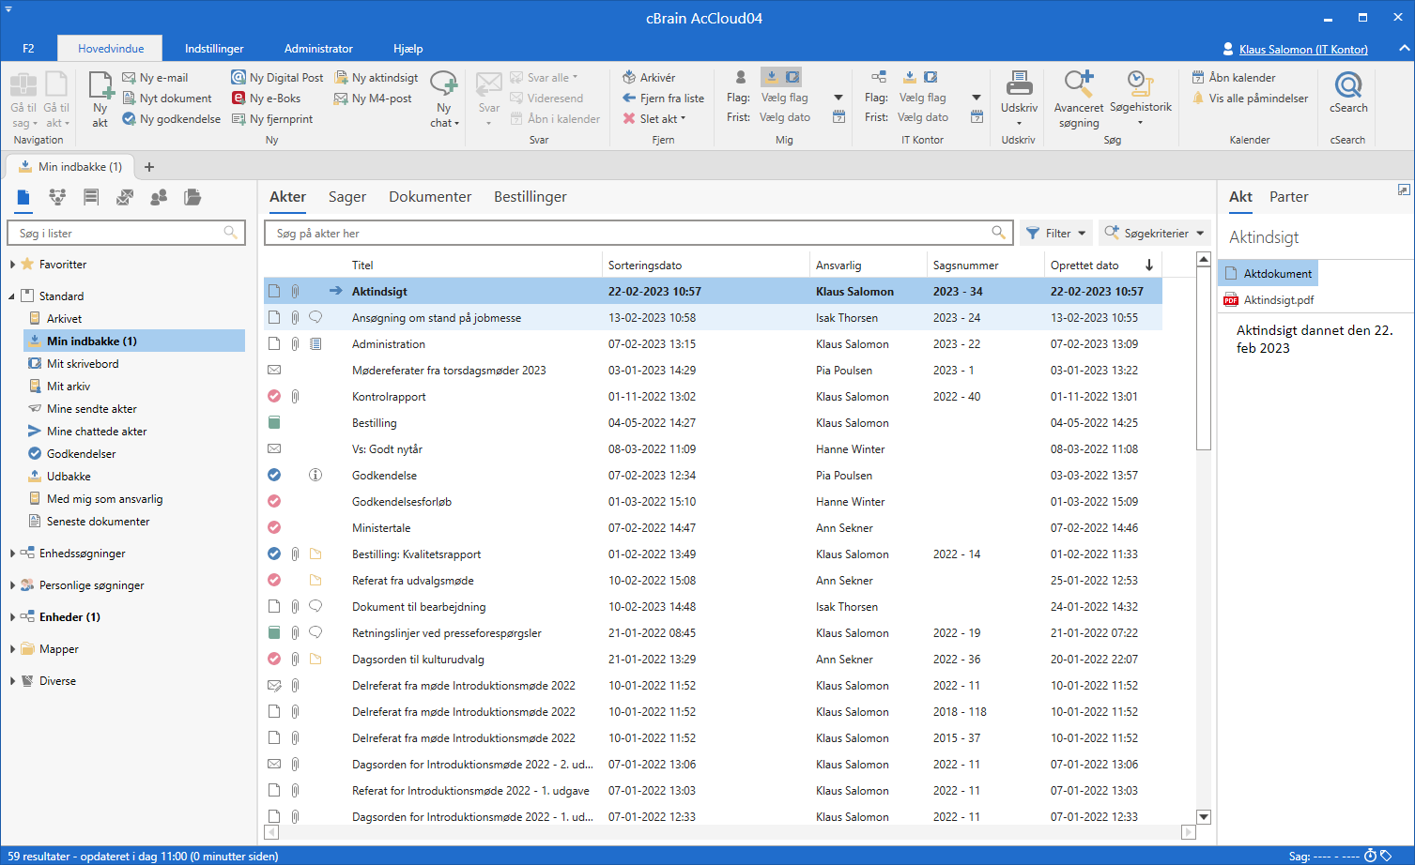Expand the Enheder (1) node

pos(12,617)
